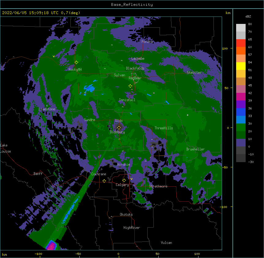
Task: Click the Sundre label
Action: point(89,120)
